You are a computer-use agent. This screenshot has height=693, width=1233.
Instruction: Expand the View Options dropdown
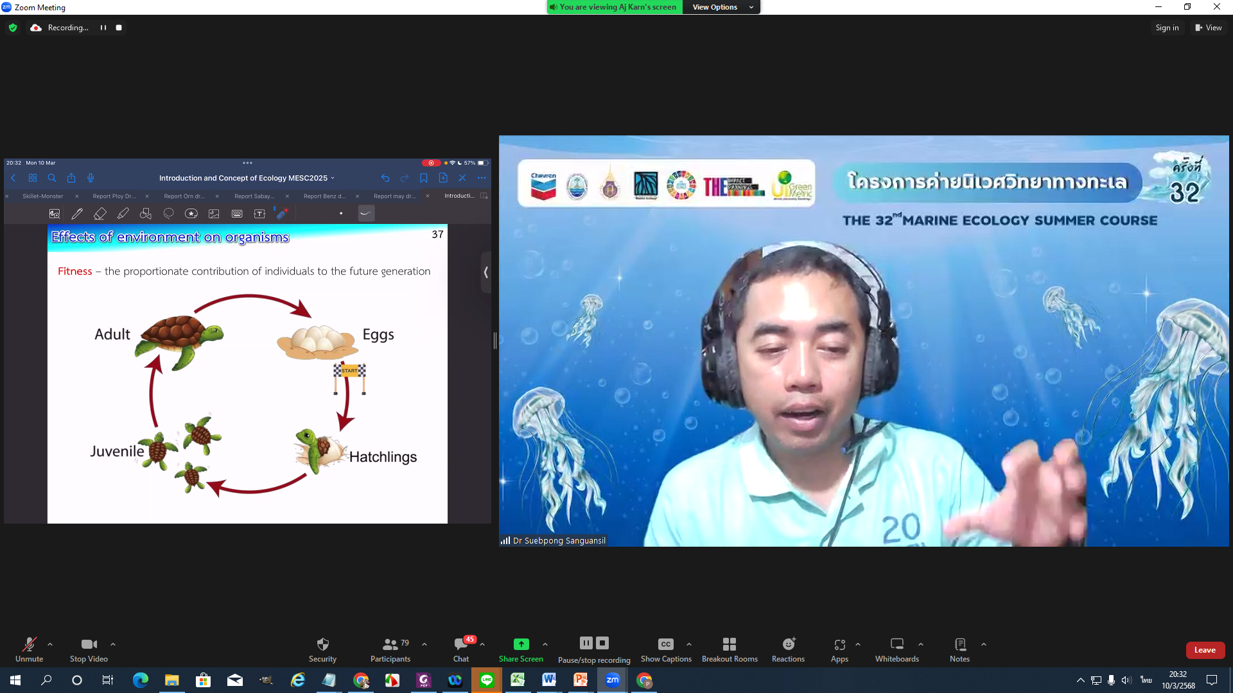[x=722, y=7]
